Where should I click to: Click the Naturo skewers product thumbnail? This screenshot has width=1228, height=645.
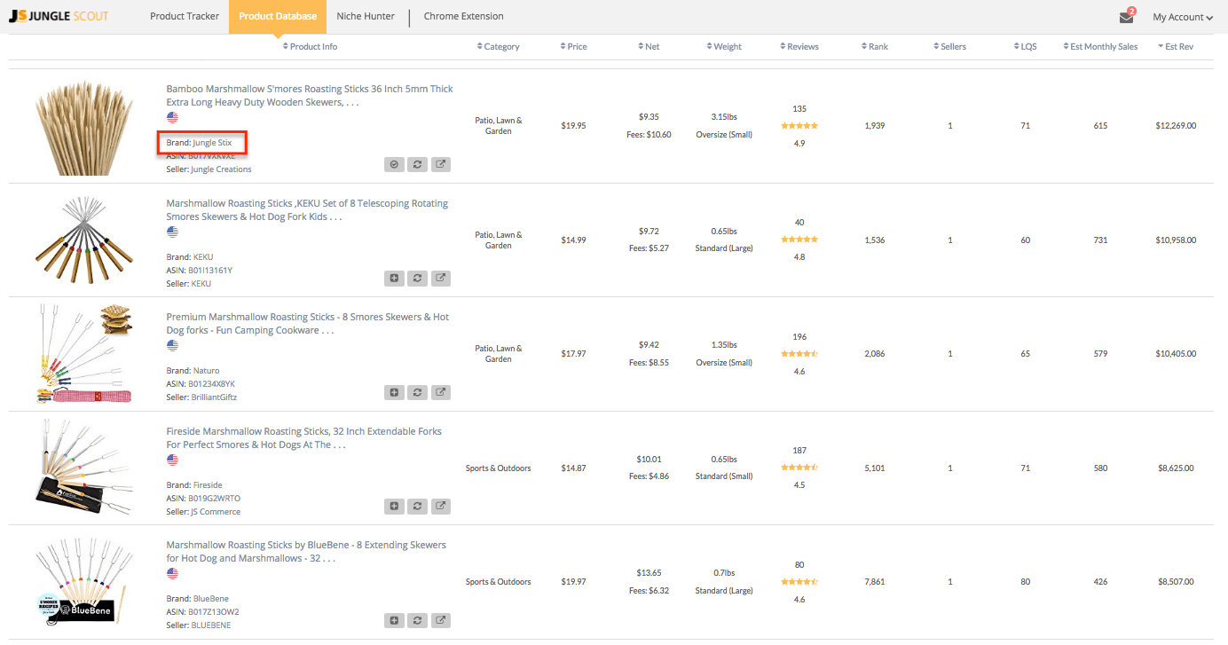tap(83, 354)
